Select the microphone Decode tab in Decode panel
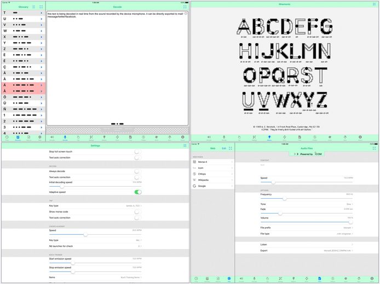Viewport: 380px width, 284px height. click(65, 138)
